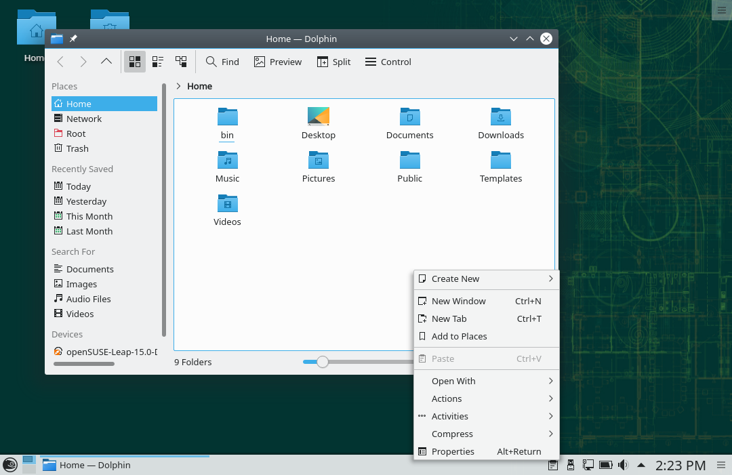Navigate up to parent folder
This screenshot has width=732, height=475.
point(106,62)
